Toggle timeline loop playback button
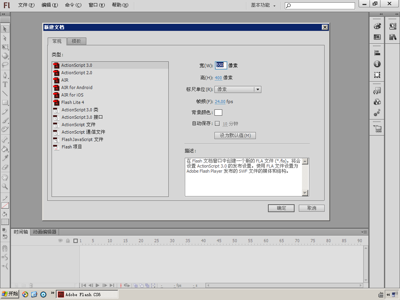The width and height of the screenshot is (400, 300). coord(127,286)
